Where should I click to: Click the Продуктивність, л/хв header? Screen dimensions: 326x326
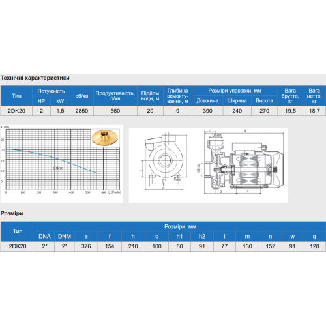[115, 96]
